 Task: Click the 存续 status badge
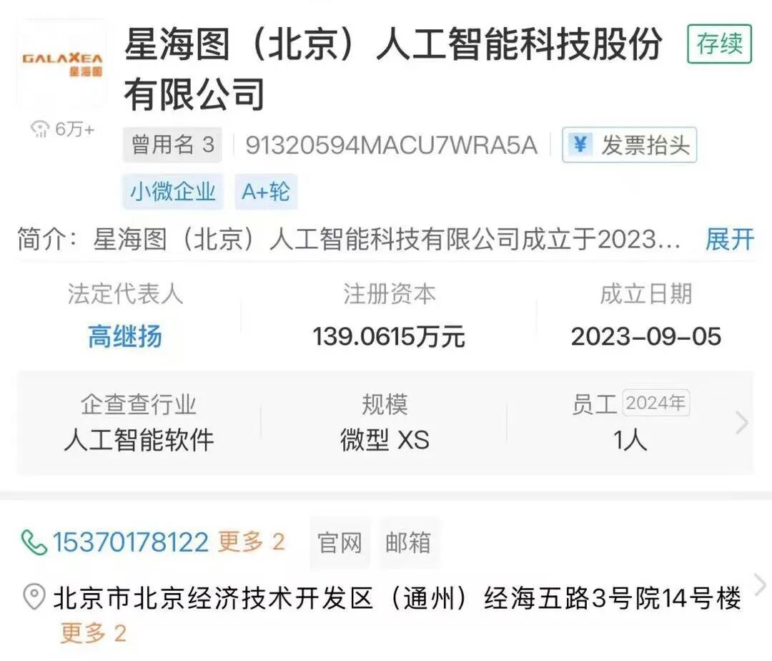tap(719, 44)
